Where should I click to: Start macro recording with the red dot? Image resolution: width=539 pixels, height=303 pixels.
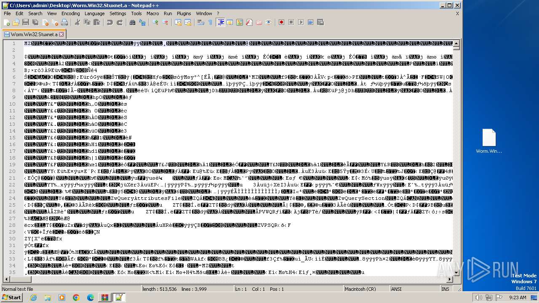(282, 22)
